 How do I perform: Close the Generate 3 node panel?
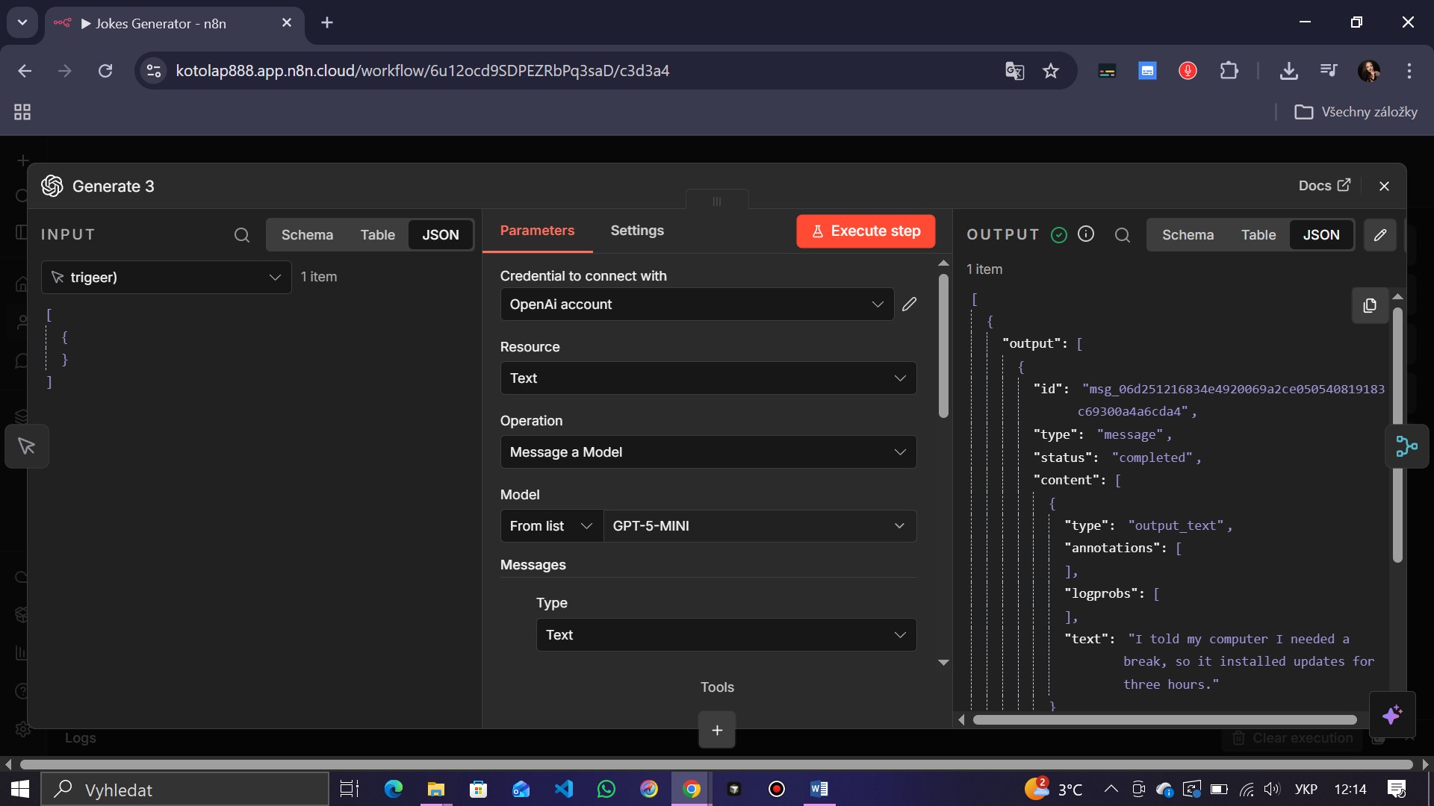pyautogui.click(x=1384, y=186)
